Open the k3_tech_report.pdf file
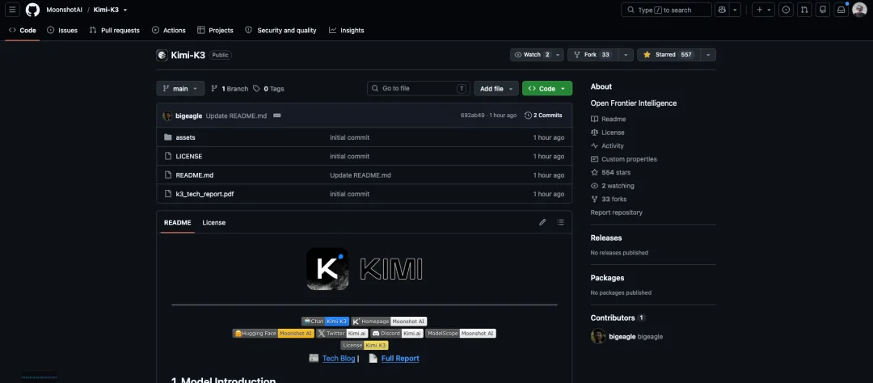The width and height of the screenshot is (873, 383). (x=205, y=194)
